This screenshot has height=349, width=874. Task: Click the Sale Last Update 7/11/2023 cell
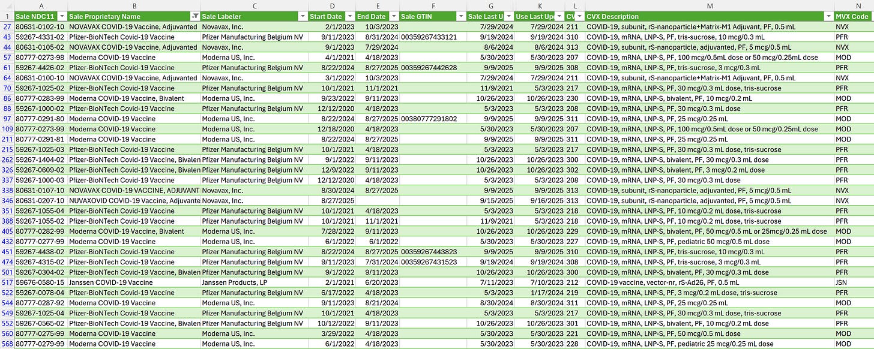[x=490, y=282]
